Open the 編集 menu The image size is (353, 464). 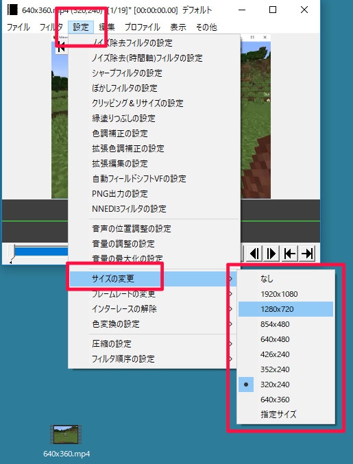(x=106, y=27)
